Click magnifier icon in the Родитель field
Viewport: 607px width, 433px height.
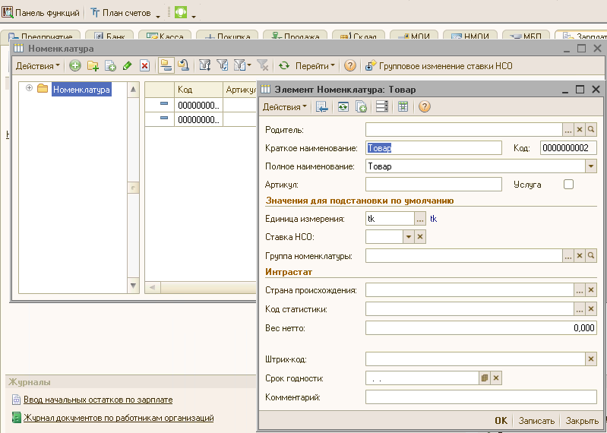[x=591, y=130]
